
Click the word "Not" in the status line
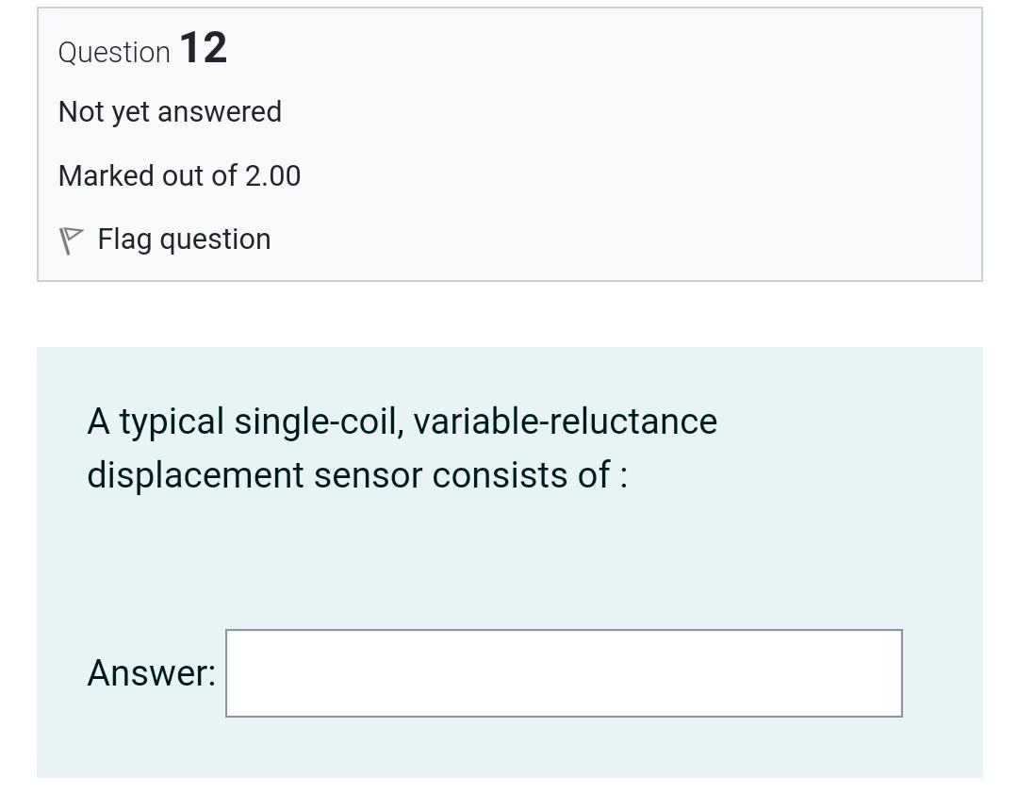[x=80, y=112]
